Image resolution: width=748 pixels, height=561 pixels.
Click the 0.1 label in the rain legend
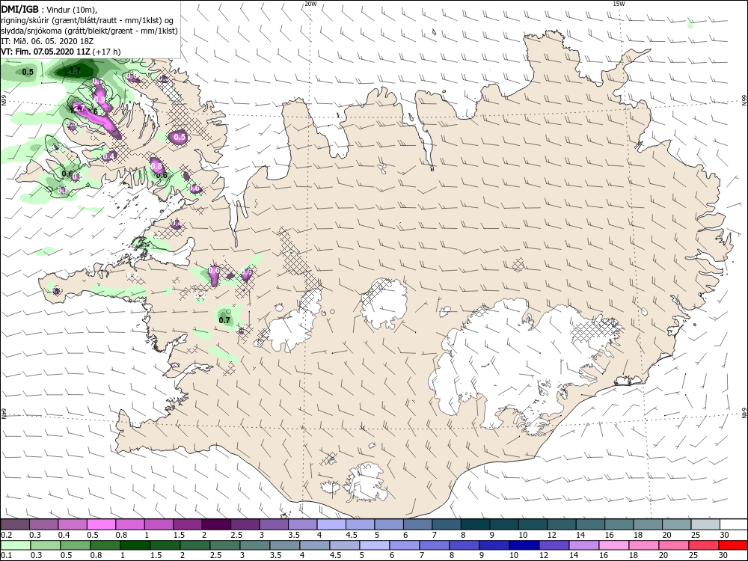point(6,556)
